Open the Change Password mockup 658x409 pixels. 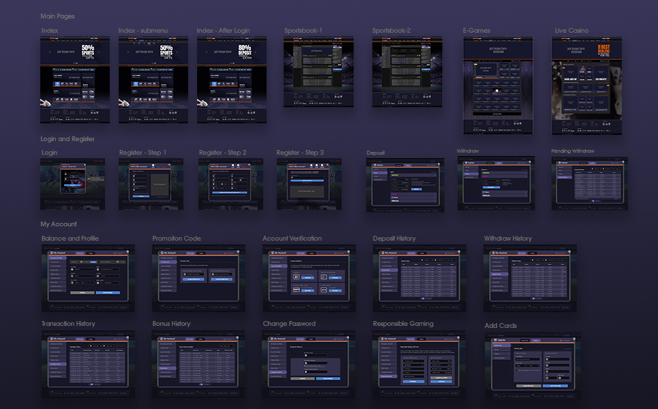[x=308, y=359]
